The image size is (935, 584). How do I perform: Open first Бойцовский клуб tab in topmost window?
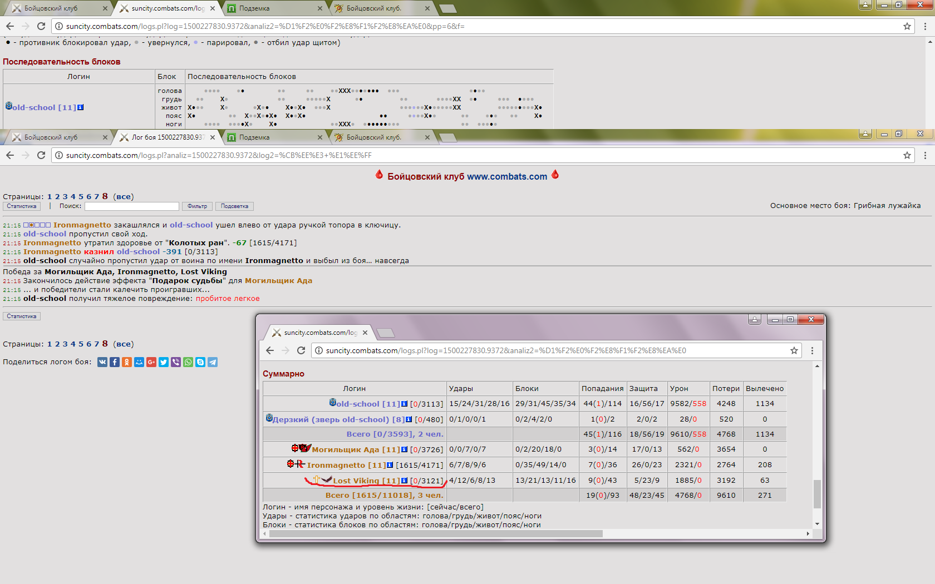[x=60, y=8]
